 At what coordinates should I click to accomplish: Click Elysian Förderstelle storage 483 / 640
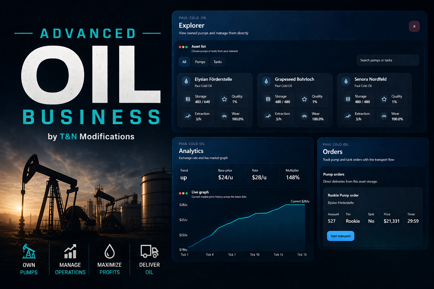202,102
